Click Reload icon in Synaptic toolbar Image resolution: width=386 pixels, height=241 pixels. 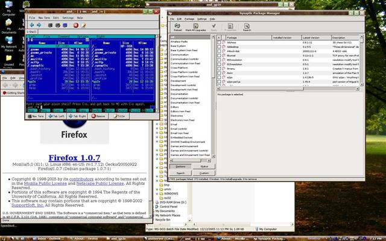(177, 27)
